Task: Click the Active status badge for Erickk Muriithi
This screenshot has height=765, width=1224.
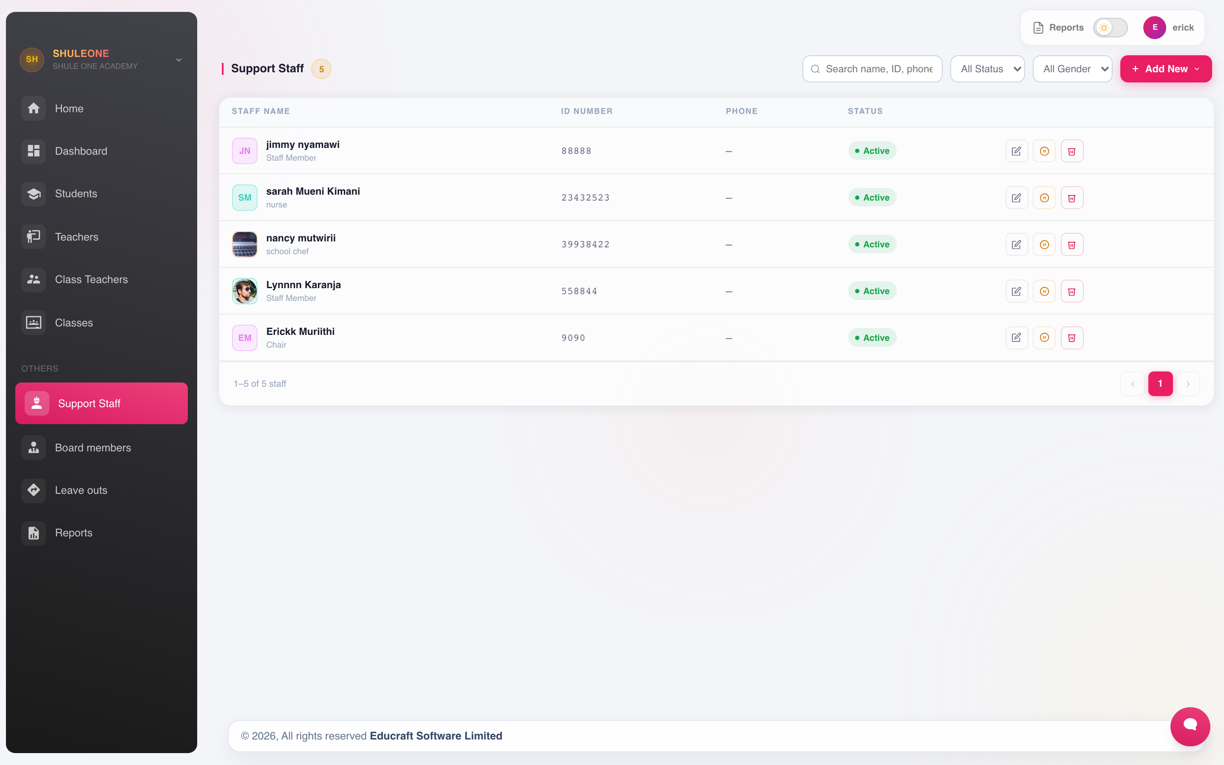Action: tap(872, 337)
